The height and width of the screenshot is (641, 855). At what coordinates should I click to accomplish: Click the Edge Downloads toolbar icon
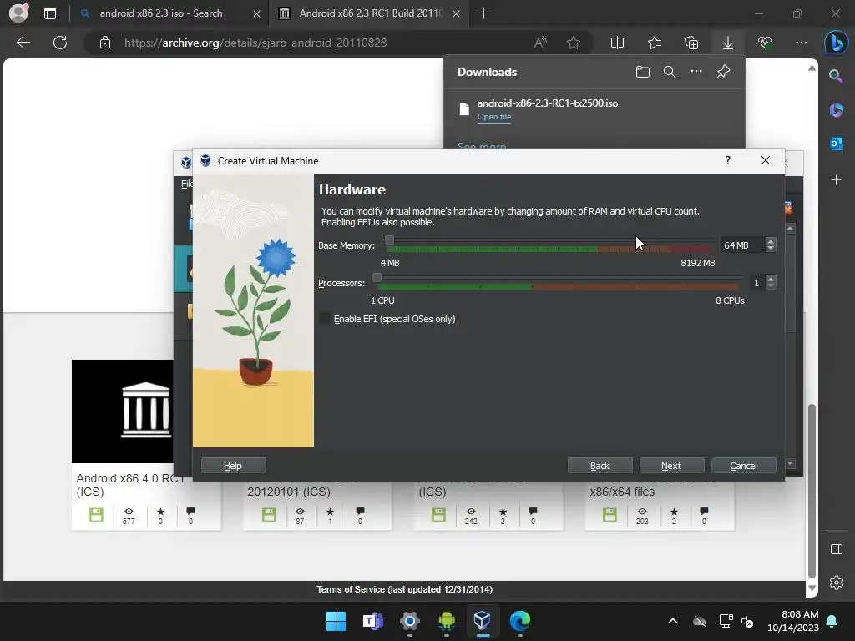pyautogui.click(x=728, y=43)
